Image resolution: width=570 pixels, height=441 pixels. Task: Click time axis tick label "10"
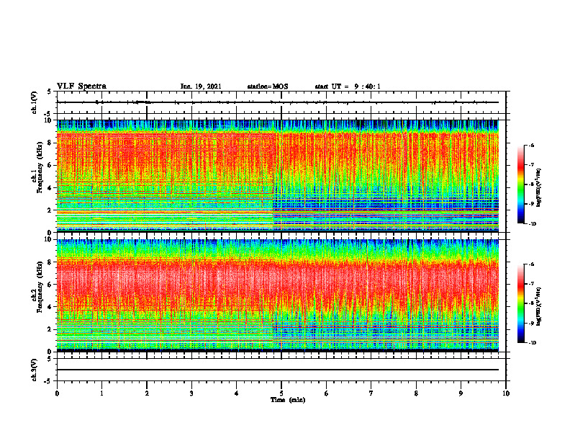tap(506, 393)
